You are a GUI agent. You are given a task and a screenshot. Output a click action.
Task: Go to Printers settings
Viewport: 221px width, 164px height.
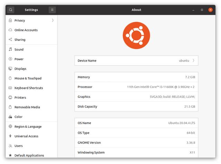coord(31,98)
